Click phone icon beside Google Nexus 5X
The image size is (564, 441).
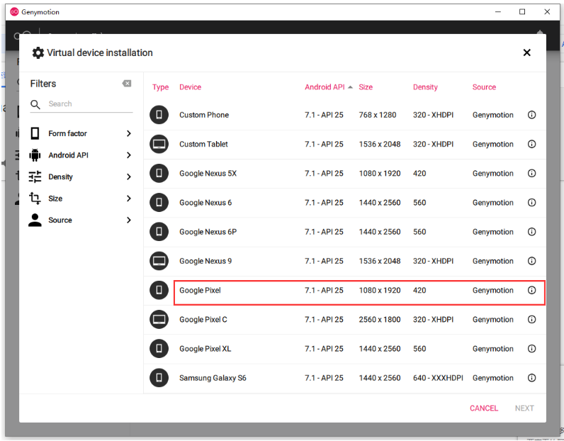159,173
